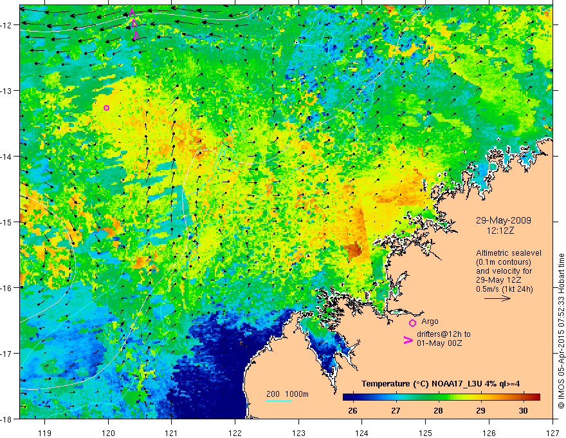566x438 pixels.
Task: Click the vertical IMOS copyright timestamp text
Action: tap(561, 330)
